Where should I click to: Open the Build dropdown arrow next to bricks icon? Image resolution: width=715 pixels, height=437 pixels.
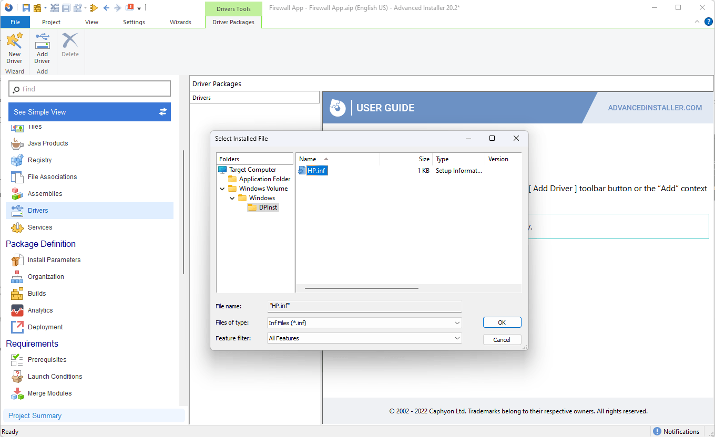pyautogui.click(x=45, y=8)
